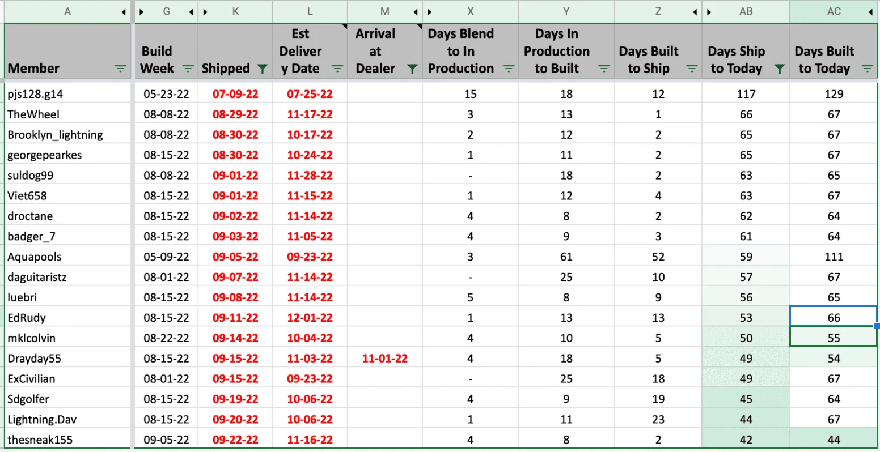Expand hidden columns with arrow right of A

coord(124,12)
